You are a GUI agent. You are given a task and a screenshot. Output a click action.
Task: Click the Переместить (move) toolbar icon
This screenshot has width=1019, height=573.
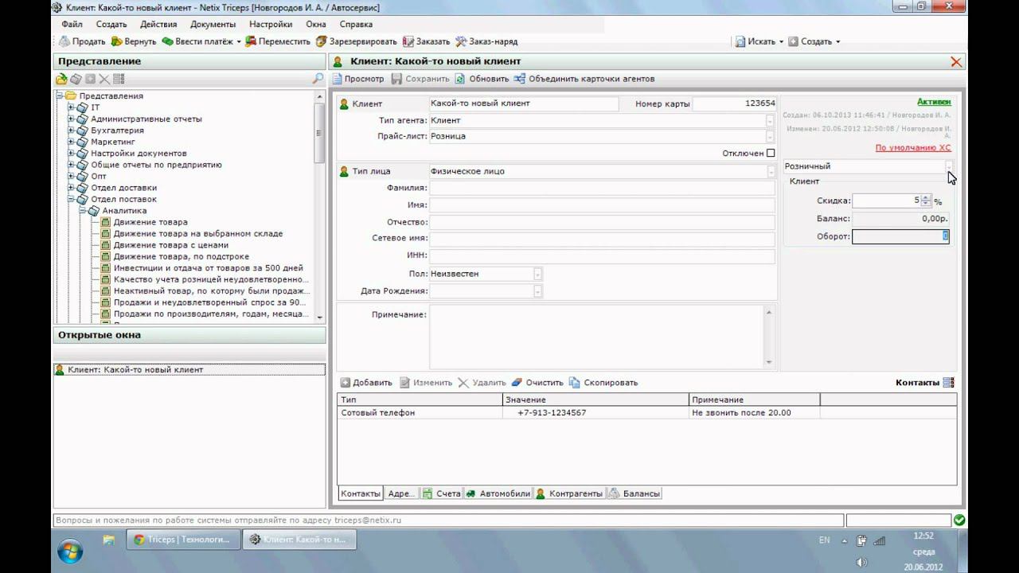coord(251,41)
